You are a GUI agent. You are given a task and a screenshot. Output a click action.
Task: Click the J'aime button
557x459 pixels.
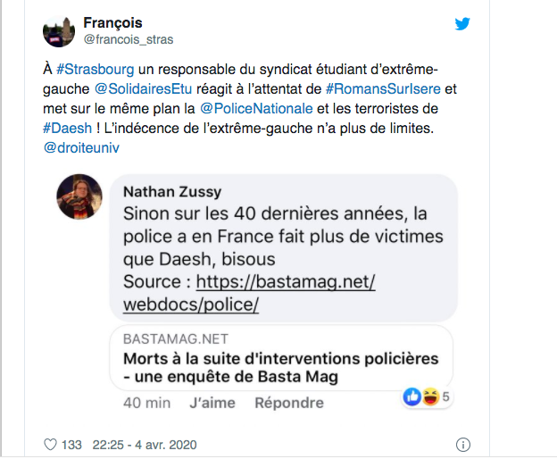click(212, 403)
